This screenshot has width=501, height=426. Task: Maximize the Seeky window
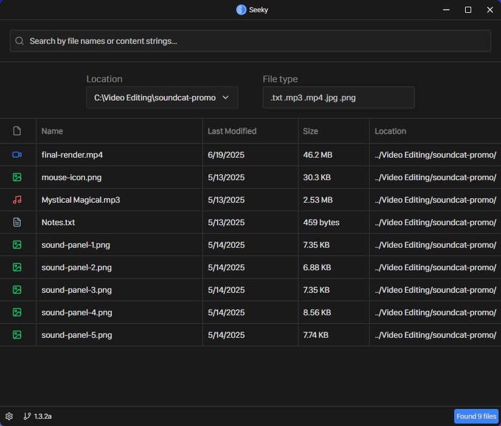[x=468, y=10]
